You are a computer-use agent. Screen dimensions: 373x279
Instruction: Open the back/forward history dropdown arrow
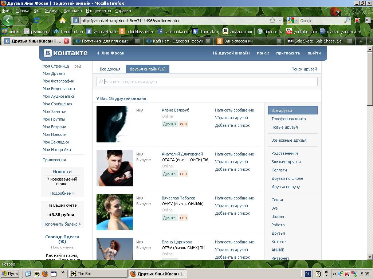point(26,21)
